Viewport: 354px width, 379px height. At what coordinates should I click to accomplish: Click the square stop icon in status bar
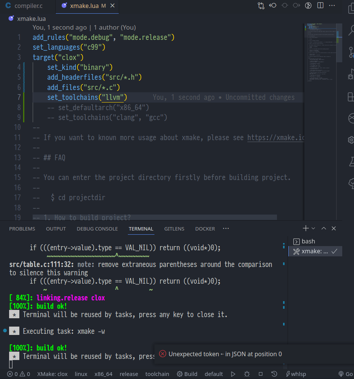coord(261,374)
